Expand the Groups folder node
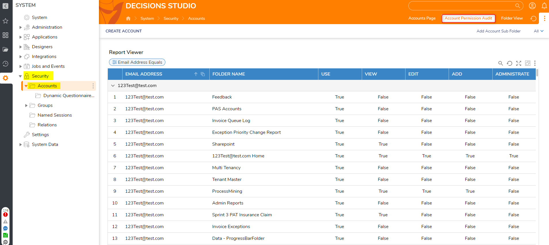Image resolution: width=549 pixels, height=245 pixels. tap(26, 105)
